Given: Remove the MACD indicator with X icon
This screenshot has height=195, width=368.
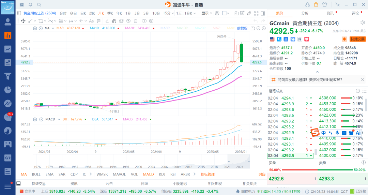Looking at the screenshot, I should (41, 119).
